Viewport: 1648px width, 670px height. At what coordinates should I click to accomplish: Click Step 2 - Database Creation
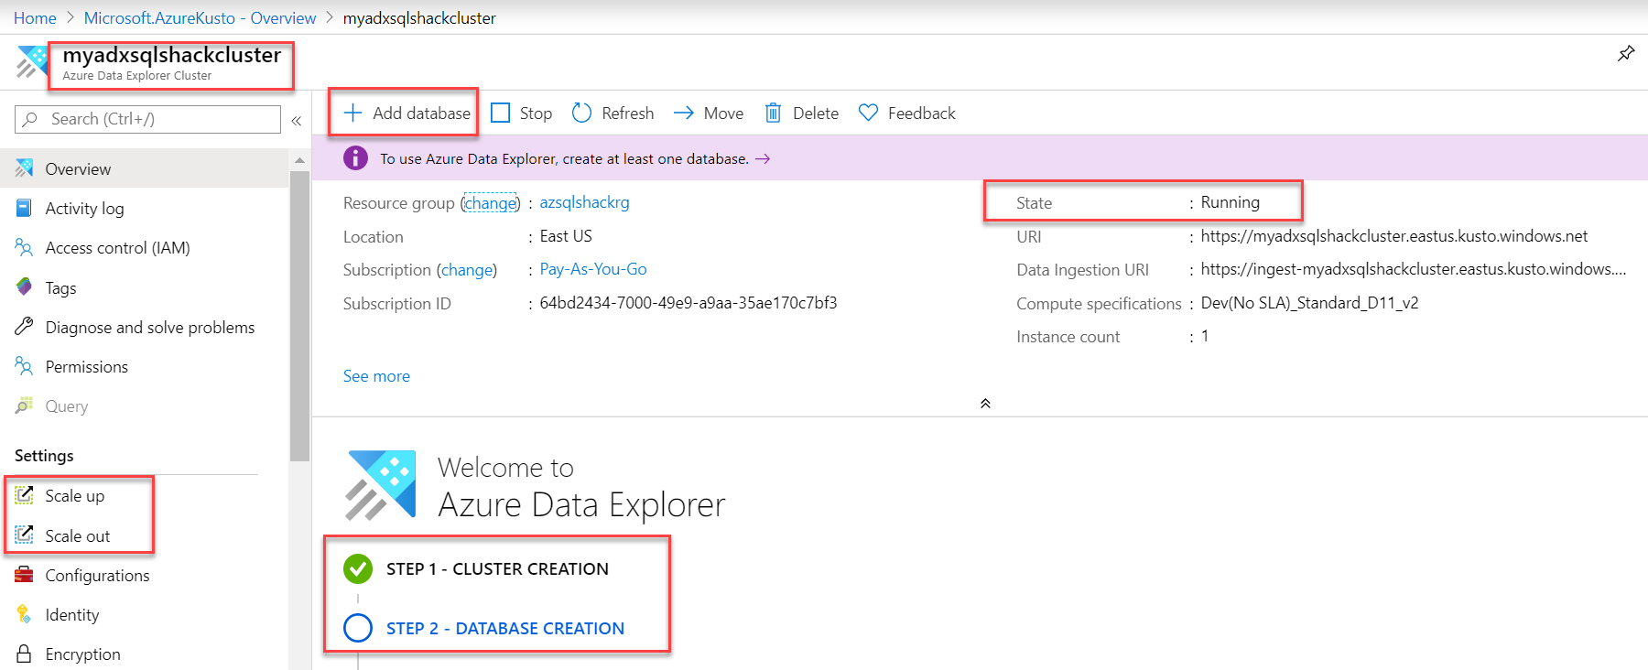pyautogui.click(x=504, y=629)
